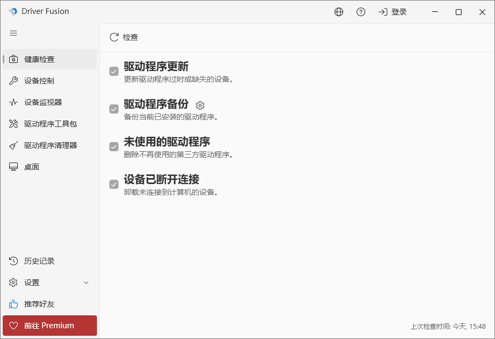Screen dimensions: 495x339
Task: Toggle the 设备已断开连接 checkbox
Action: pos(114,184)
